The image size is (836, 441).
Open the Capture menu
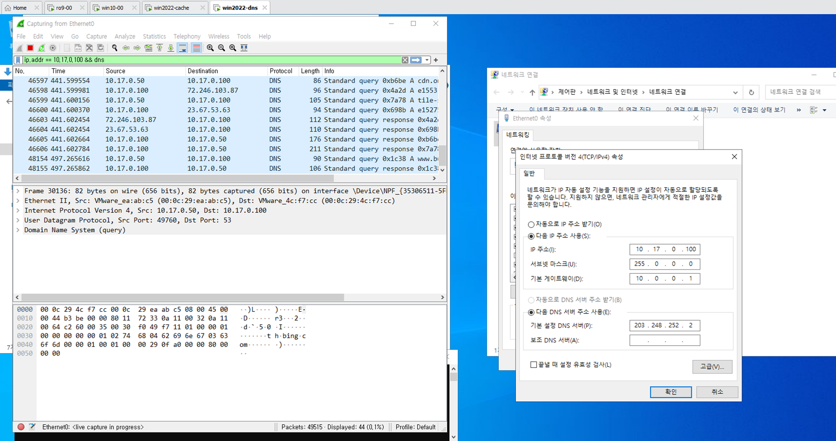tap(97, 36)
